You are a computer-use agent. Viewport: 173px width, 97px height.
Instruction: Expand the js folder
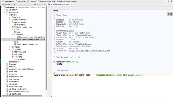[x=12, y=42]
